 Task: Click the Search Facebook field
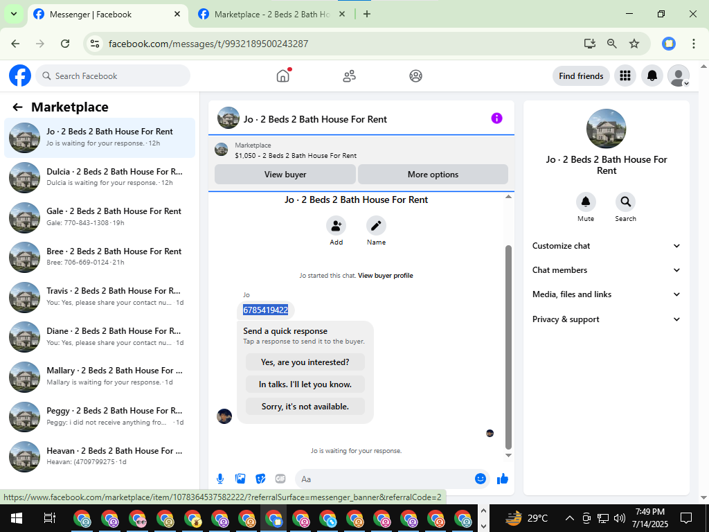click(113, 76)
